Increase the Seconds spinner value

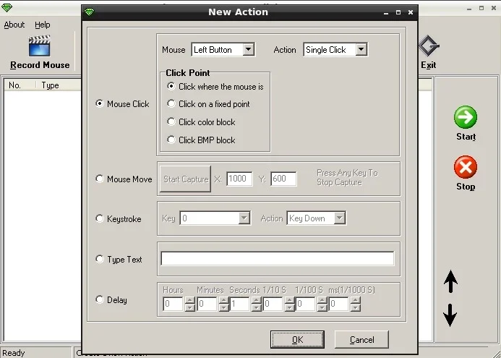click(x=257, y=300)
